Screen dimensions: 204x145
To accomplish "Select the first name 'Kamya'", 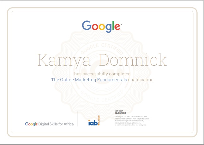I will click(64, 61).
